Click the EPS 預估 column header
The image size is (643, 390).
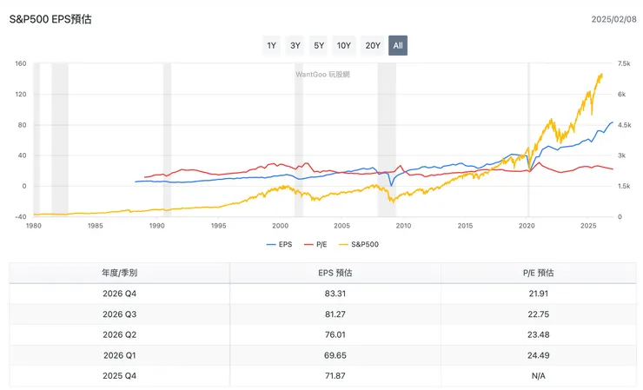tap(335, 273)
